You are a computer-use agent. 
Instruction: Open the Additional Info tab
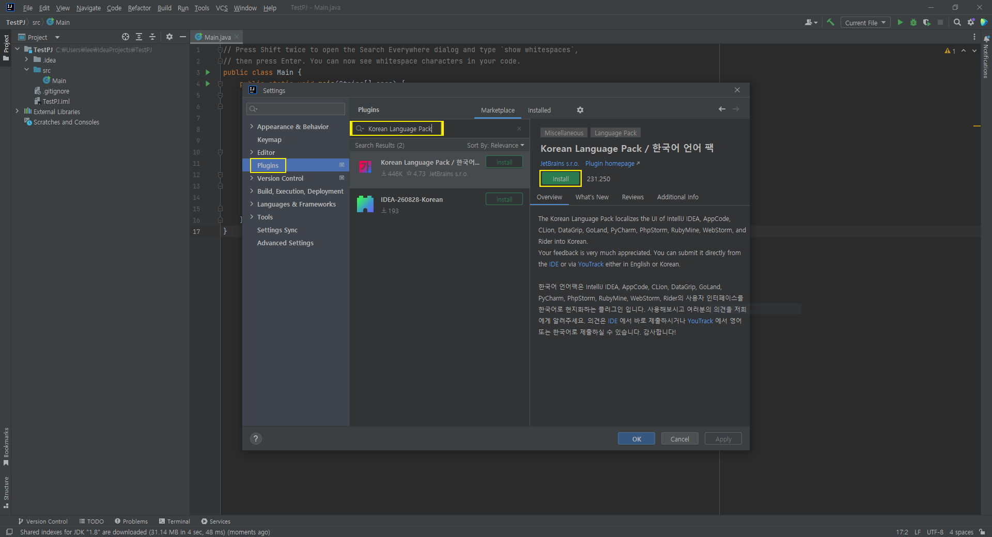pos(678,197)
